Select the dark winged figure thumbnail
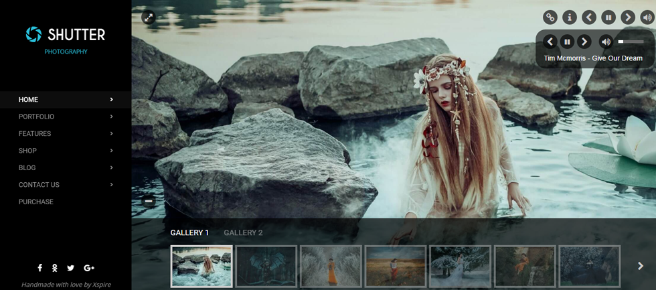Screen dimensions: 656x290 [x=266, y=266]
